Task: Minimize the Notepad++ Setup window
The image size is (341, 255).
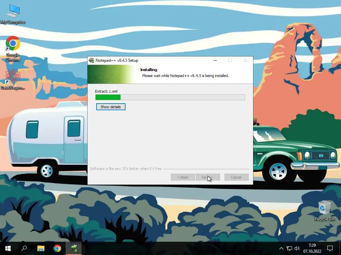Action: point(215,60)
